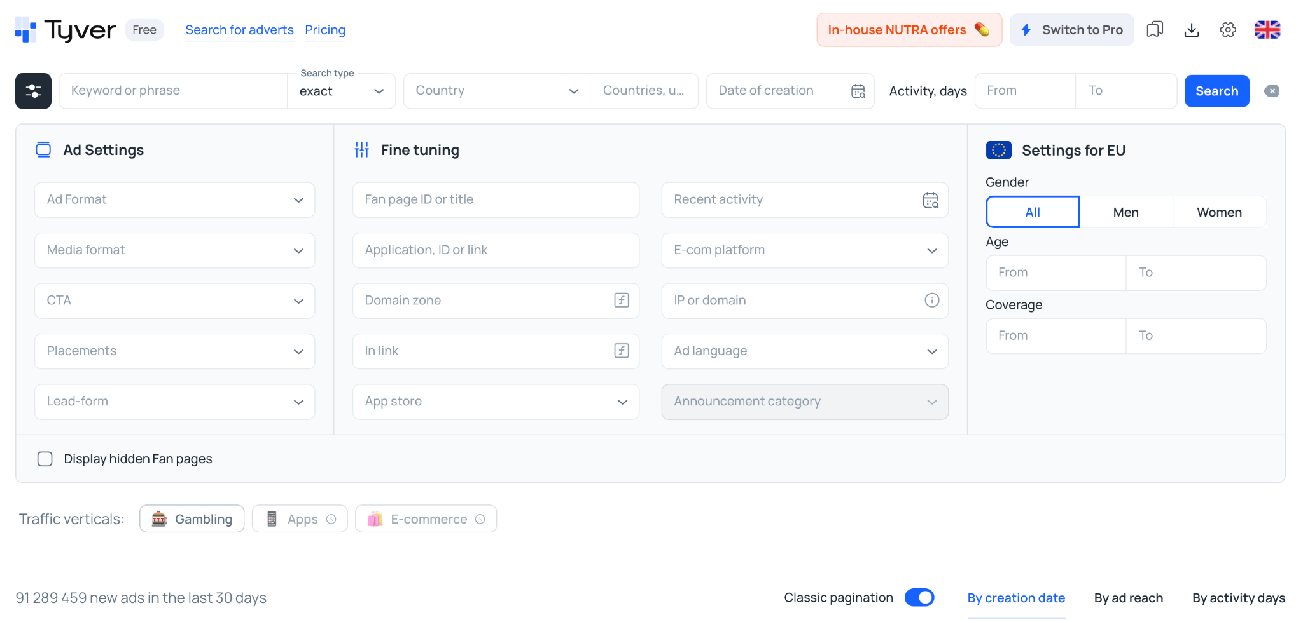The image size is (1303, 622).
Task: Toggle Classic pagination off
Action: pos(919,597)
